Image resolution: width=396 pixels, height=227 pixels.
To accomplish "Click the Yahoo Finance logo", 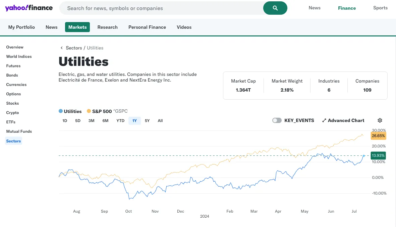I will coord(29,8).
